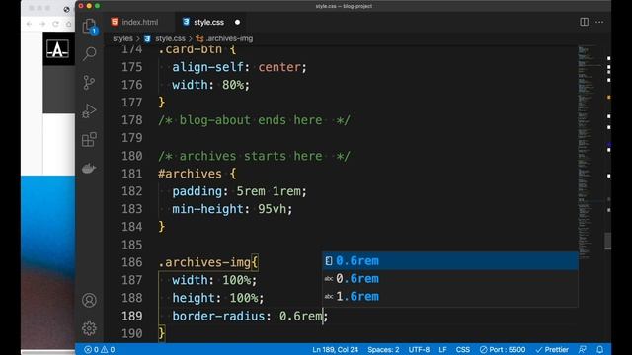Click the padding: 5rem 1rem declaration

(239, 191)
